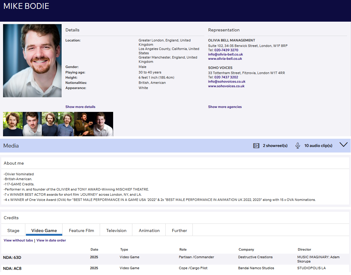351x275 pixels.
Task: Open the main headshot photo
Action: click(x=32, y=61)
